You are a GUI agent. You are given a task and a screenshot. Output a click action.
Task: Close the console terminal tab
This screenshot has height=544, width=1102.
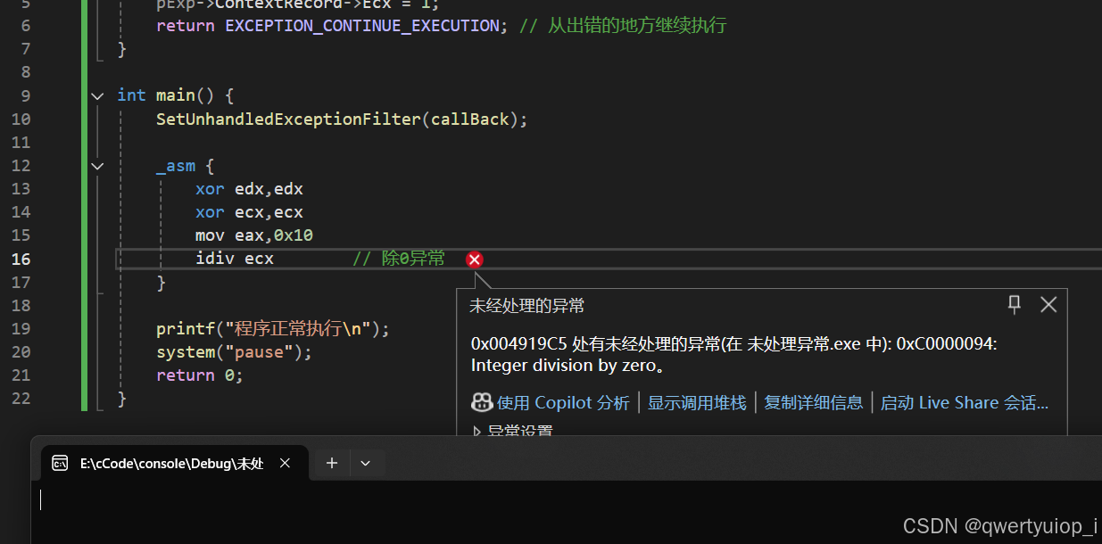[x=286, y=463]
